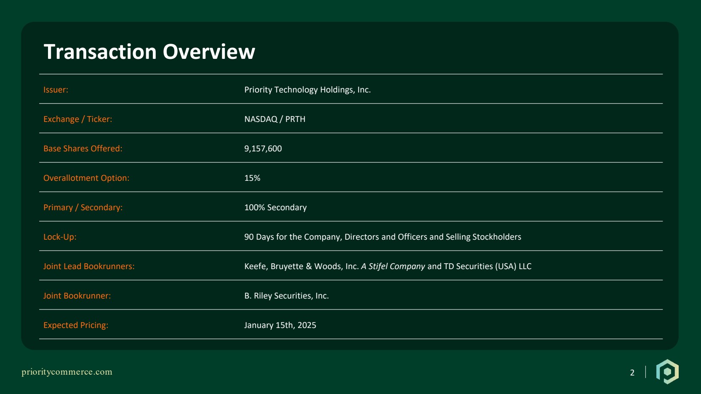Click the 'Exchange / Ticker:' label
701x394 pixels.
tap(78, 119)
